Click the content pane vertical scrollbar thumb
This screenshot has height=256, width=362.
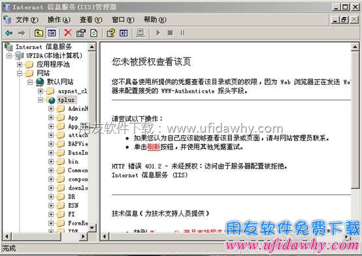(355, 120)
